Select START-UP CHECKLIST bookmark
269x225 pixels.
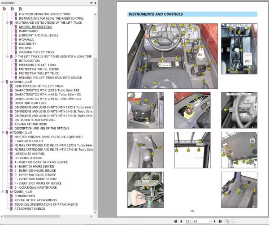point(29,141)
